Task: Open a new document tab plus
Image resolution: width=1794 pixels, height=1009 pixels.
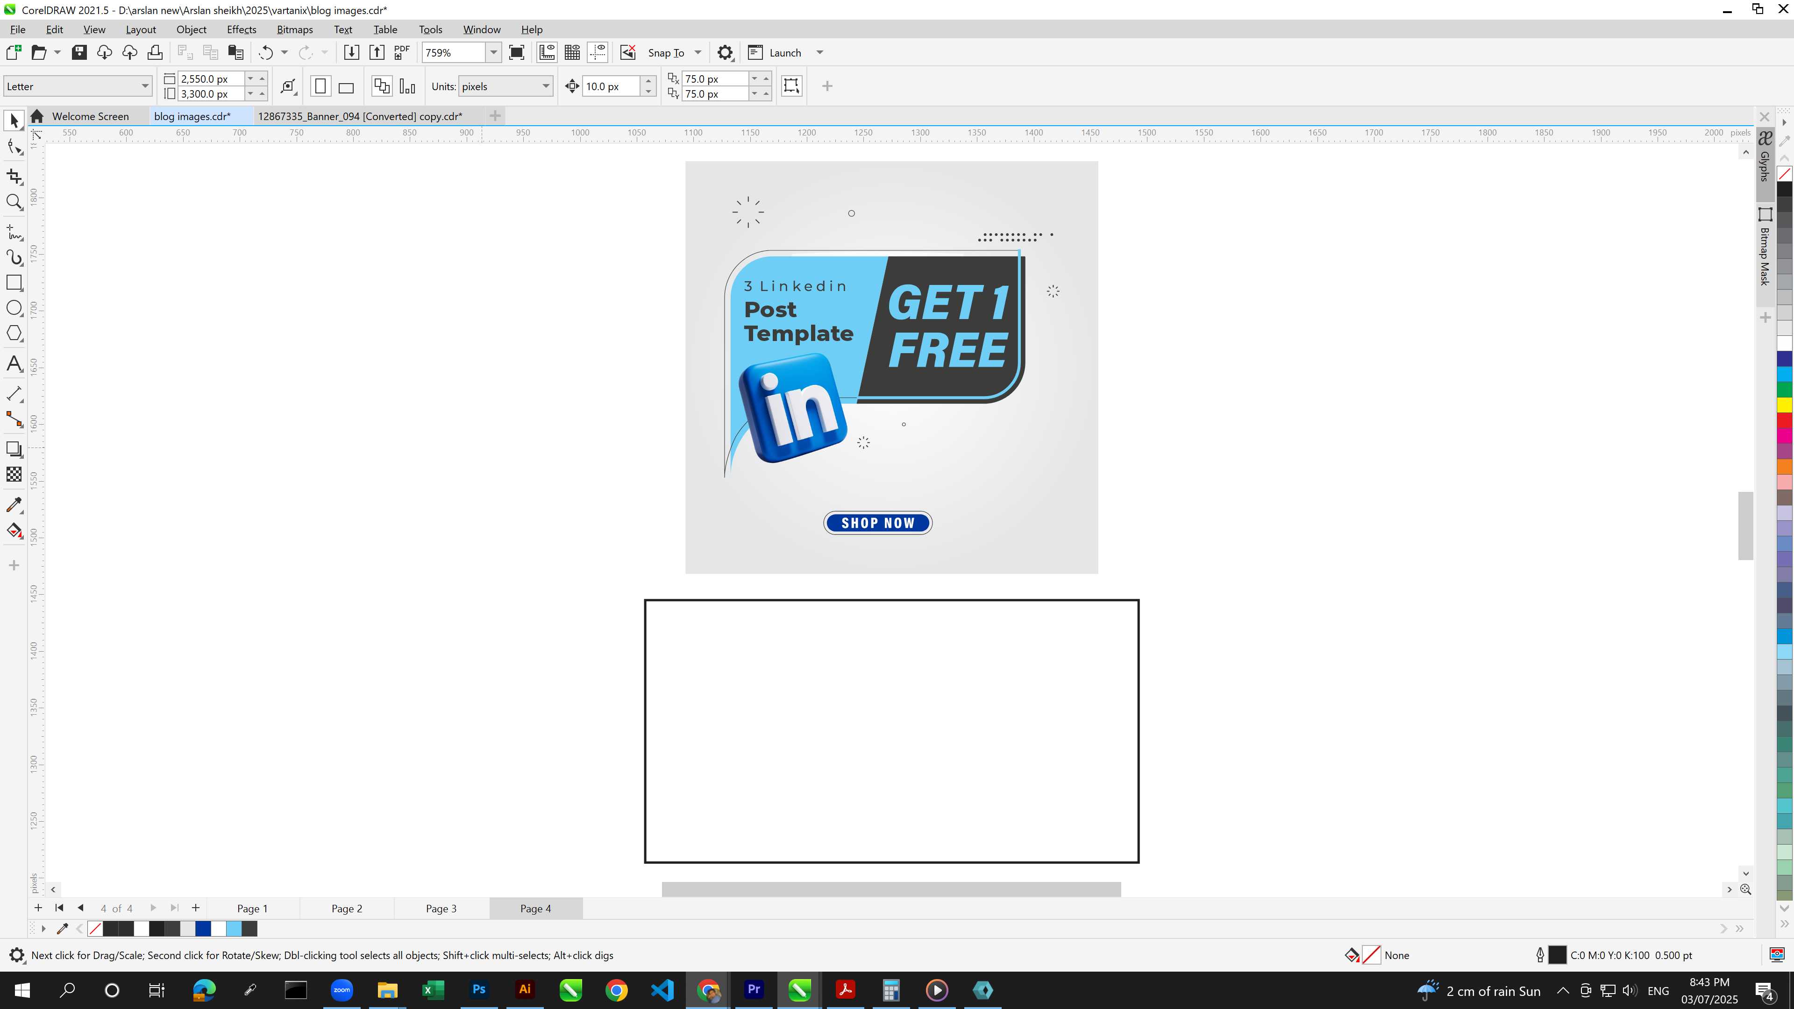Action: 495,115
